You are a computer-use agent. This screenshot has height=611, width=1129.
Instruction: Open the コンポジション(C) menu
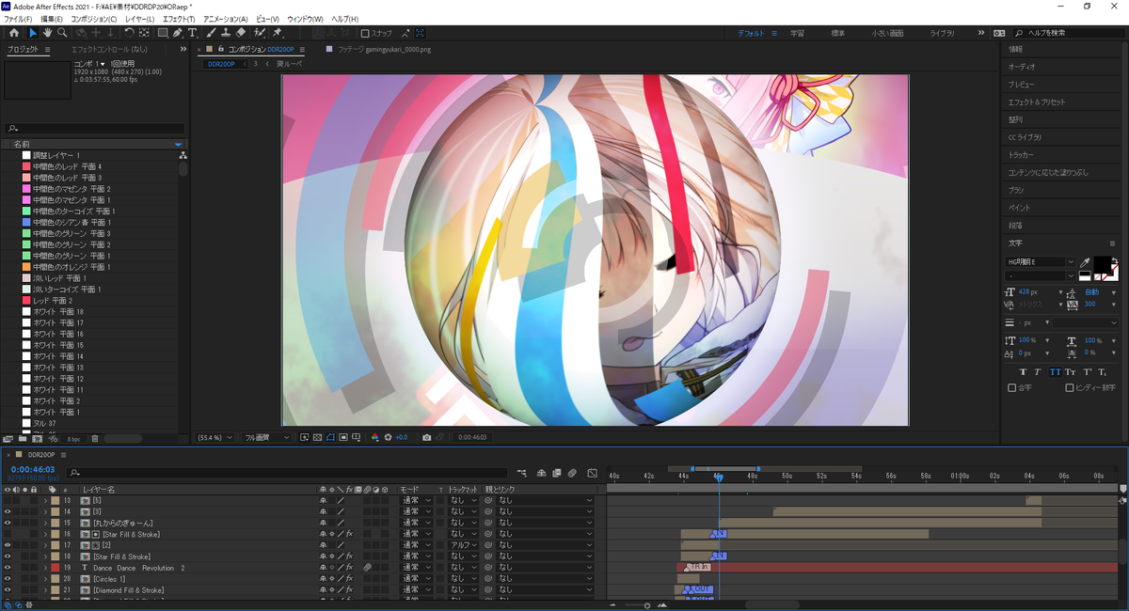tap(94, 19)
